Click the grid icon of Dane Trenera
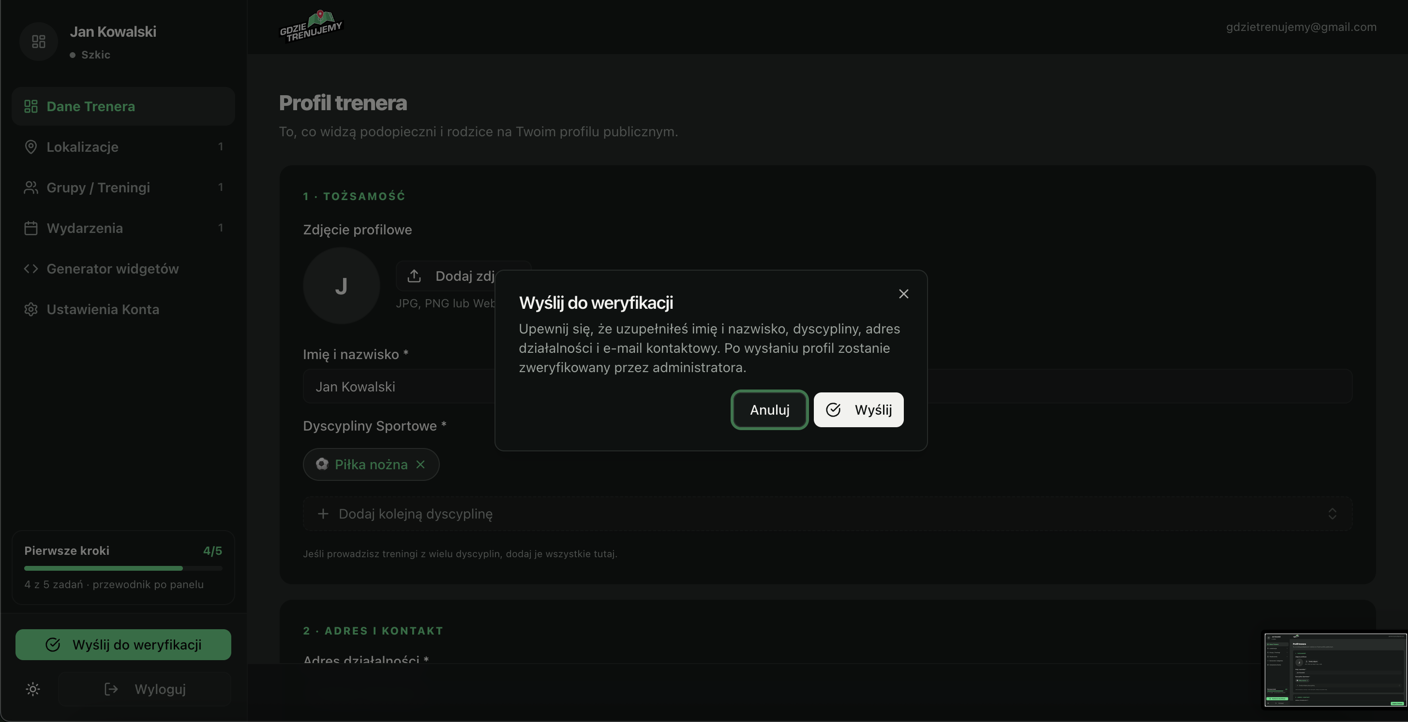The width and height of the screenshot is (1408, 722). (x=30, y=106)
